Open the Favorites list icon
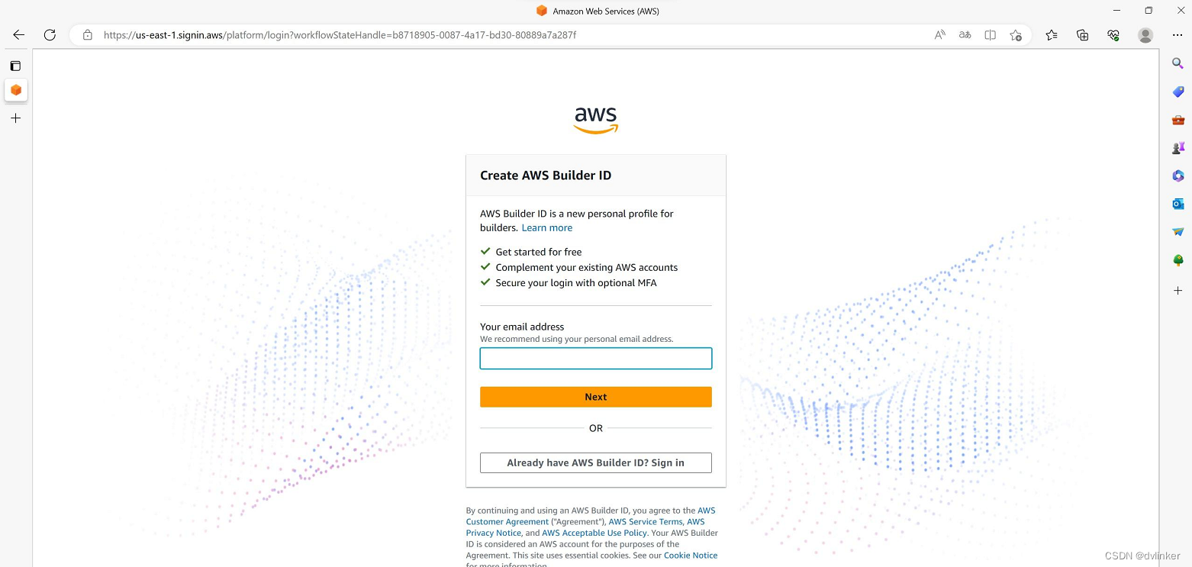The height and width of the screenshot is (567, 1192). click(1052, 35)
